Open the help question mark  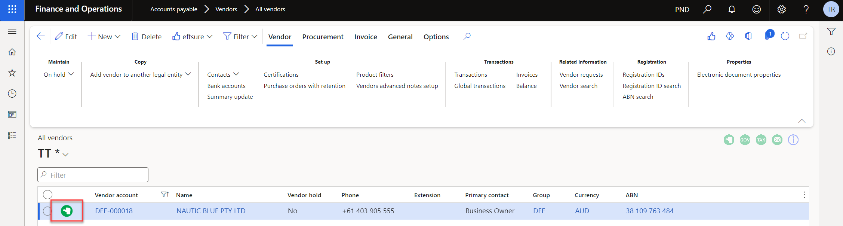click(x=806, y=9)
